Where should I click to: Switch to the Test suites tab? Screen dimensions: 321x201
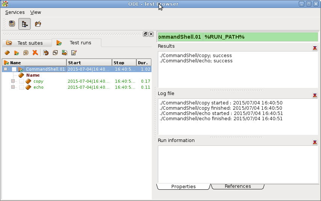pyautogui.click(x=26, y=43)
